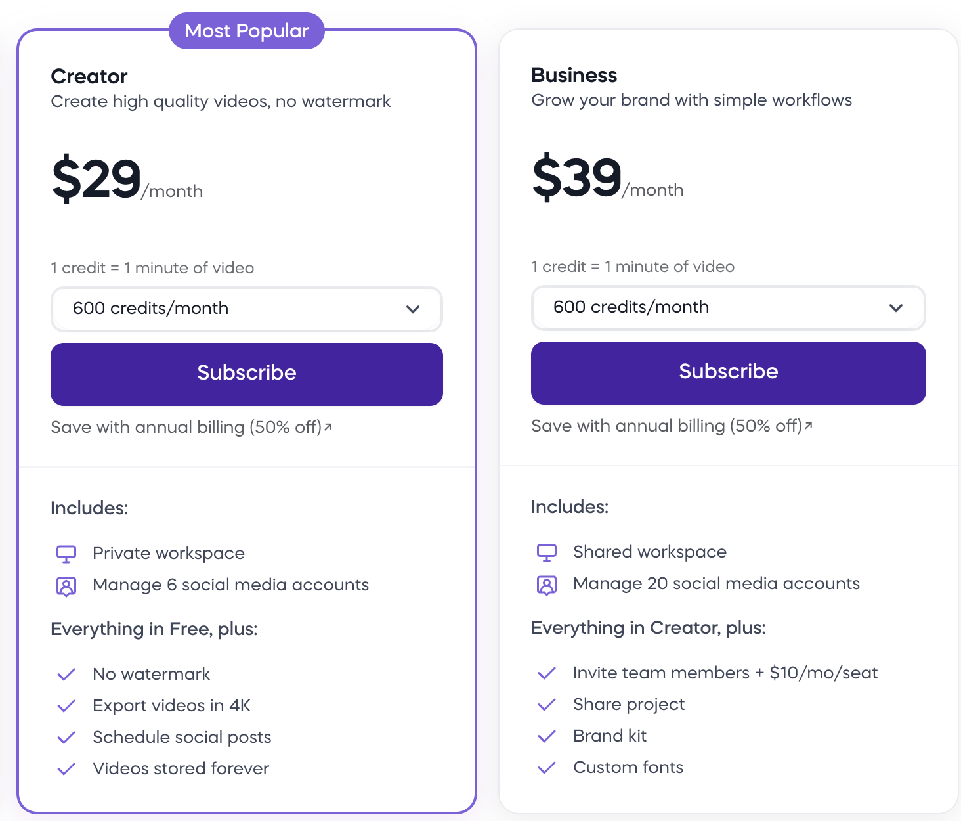
Task: Click the checkmark beside Brand kit
Action: coord(547,736)
